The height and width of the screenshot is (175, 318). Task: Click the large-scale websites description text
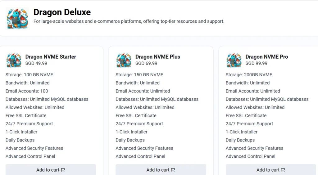pyautogui.click(x=129, y=21)
